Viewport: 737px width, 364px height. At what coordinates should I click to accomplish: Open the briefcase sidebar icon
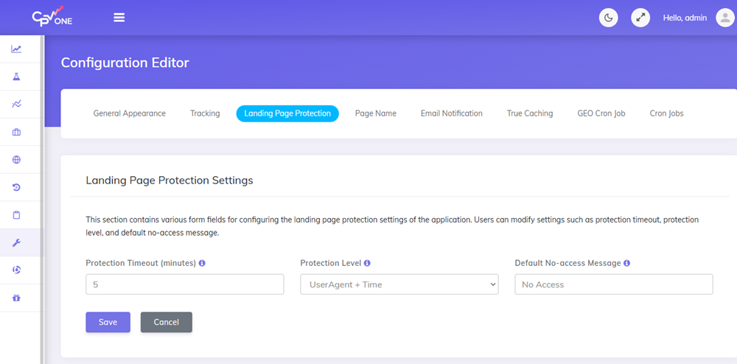point(16,132)
